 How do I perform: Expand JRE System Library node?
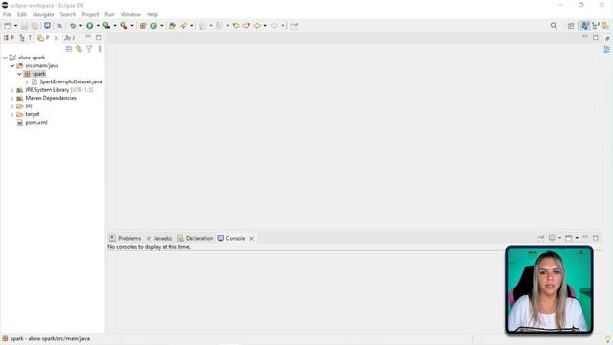(12, 90)
